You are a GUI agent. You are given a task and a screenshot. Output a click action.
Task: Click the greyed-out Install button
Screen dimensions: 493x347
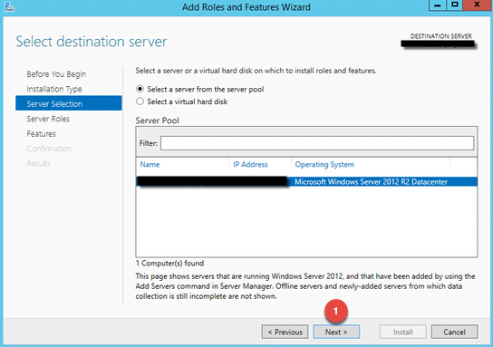click(x=402, y=332)
